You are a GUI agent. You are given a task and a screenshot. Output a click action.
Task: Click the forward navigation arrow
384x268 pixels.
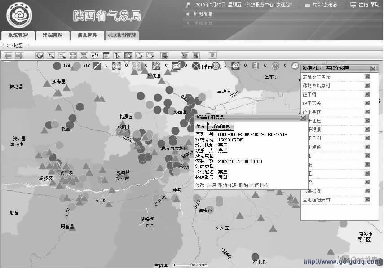(18, 55)
